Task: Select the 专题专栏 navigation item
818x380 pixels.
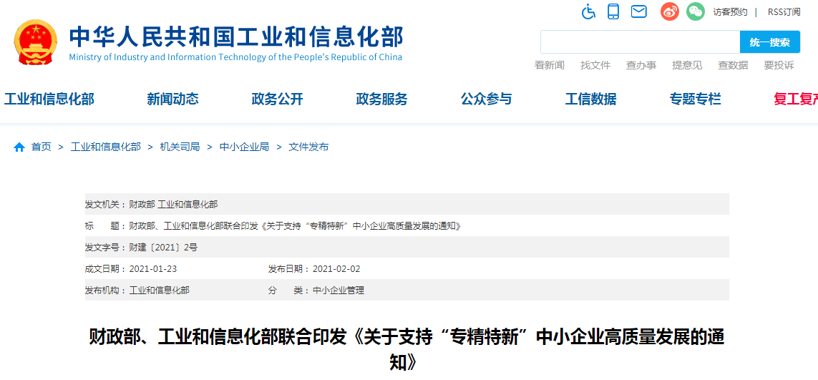Action: coord(695,99)
